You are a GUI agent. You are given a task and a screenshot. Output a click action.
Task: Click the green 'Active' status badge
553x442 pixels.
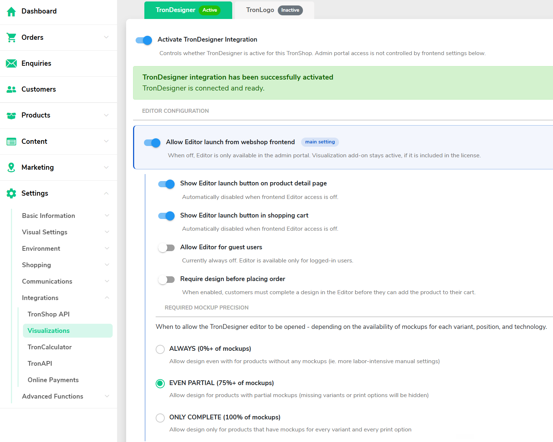point(210,10)
